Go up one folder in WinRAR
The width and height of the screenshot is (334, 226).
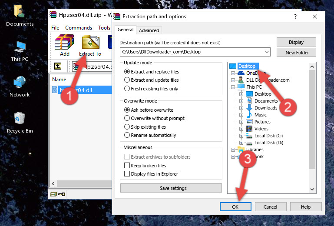[58, 66]
